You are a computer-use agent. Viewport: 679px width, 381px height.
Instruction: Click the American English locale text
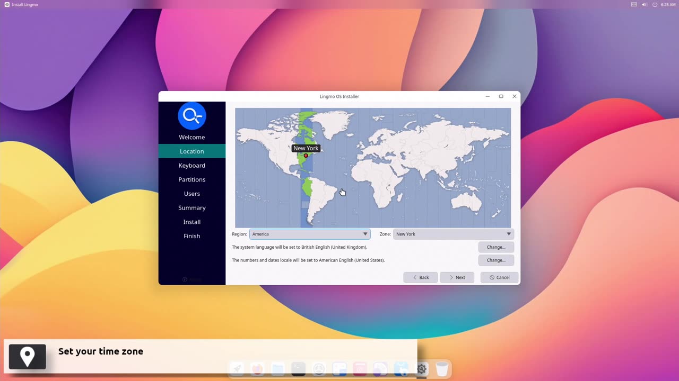pyautogui.click(x=308, y=260)
